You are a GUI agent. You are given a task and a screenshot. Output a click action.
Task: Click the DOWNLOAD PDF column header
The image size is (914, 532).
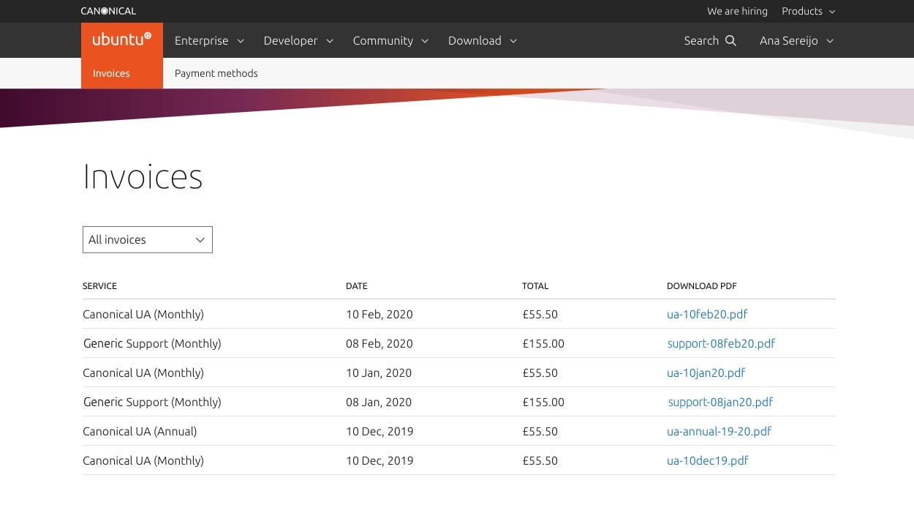(702, 286)
